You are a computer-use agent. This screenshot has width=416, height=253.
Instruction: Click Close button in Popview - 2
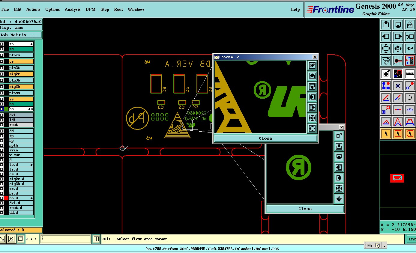click(x=265, y=138)
